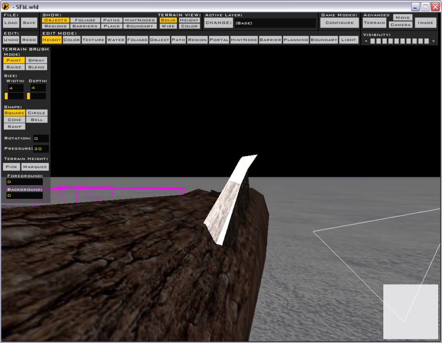Choose Bell brush shape
The image size is (442, 343).
tap(37, 120)
